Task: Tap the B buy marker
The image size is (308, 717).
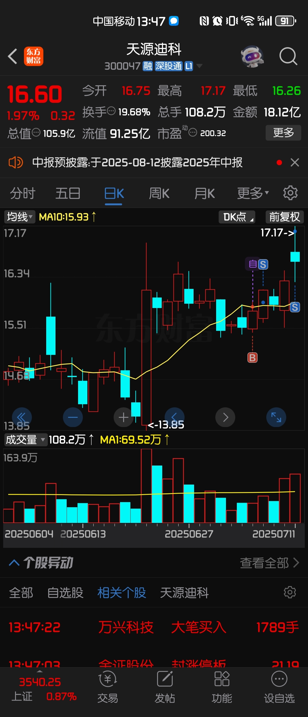Action: point(252,357)
